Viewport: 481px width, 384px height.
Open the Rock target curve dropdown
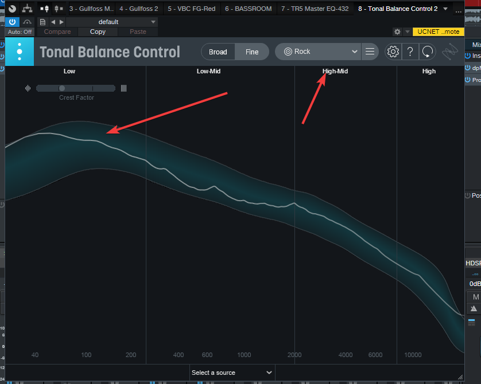[318, 52]
